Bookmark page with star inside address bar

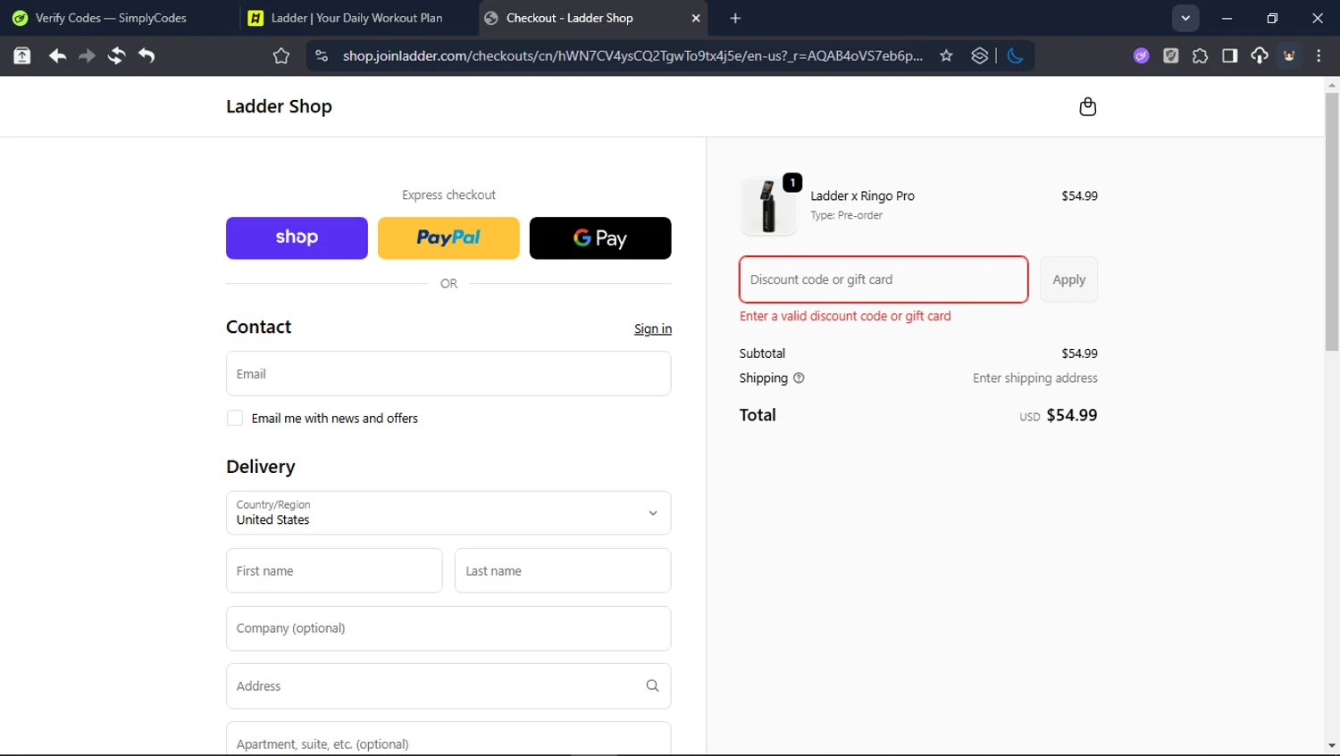(946, 56)
